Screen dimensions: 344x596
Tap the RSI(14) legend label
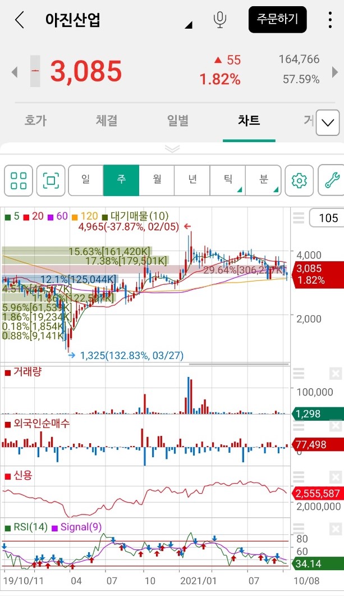click(x=26, y=527)
